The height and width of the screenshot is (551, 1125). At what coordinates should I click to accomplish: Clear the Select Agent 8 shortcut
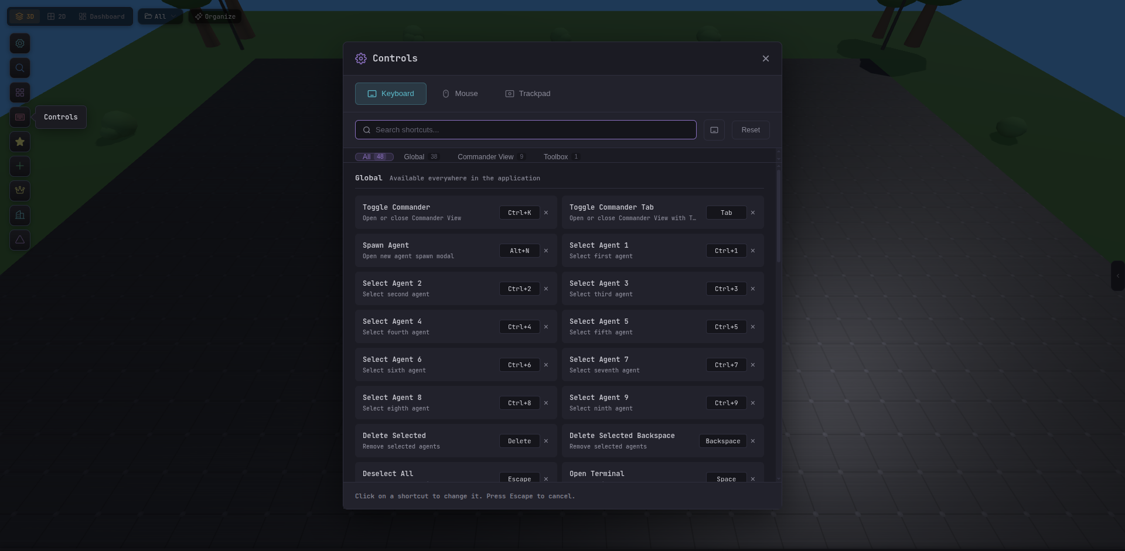546,403
